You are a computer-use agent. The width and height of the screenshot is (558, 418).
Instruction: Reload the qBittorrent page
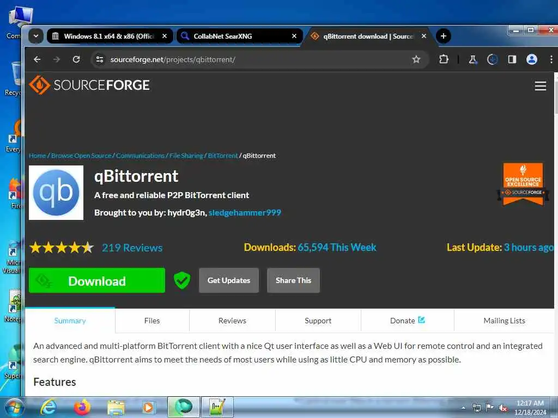76,59
